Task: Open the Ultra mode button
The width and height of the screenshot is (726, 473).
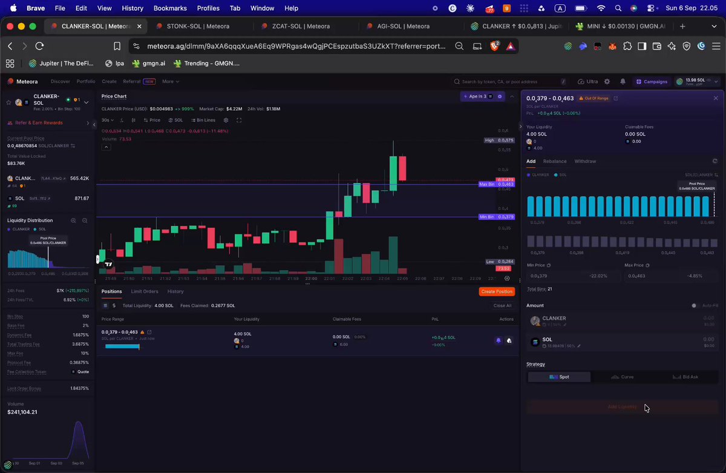Action: [588, 81]
